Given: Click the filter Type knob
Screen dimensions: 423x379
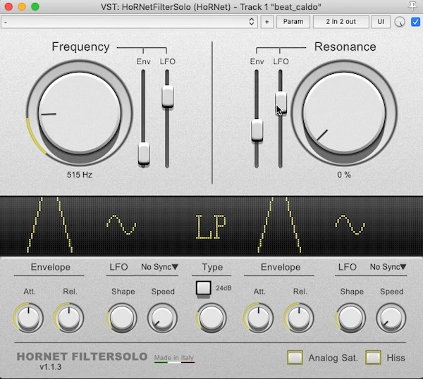Looking at the screenshot, I should [211, 318].
